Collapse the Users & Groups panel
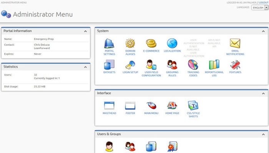Image resolution: width=269 pixels, height=153 pixels. click(x=263, y=135)
